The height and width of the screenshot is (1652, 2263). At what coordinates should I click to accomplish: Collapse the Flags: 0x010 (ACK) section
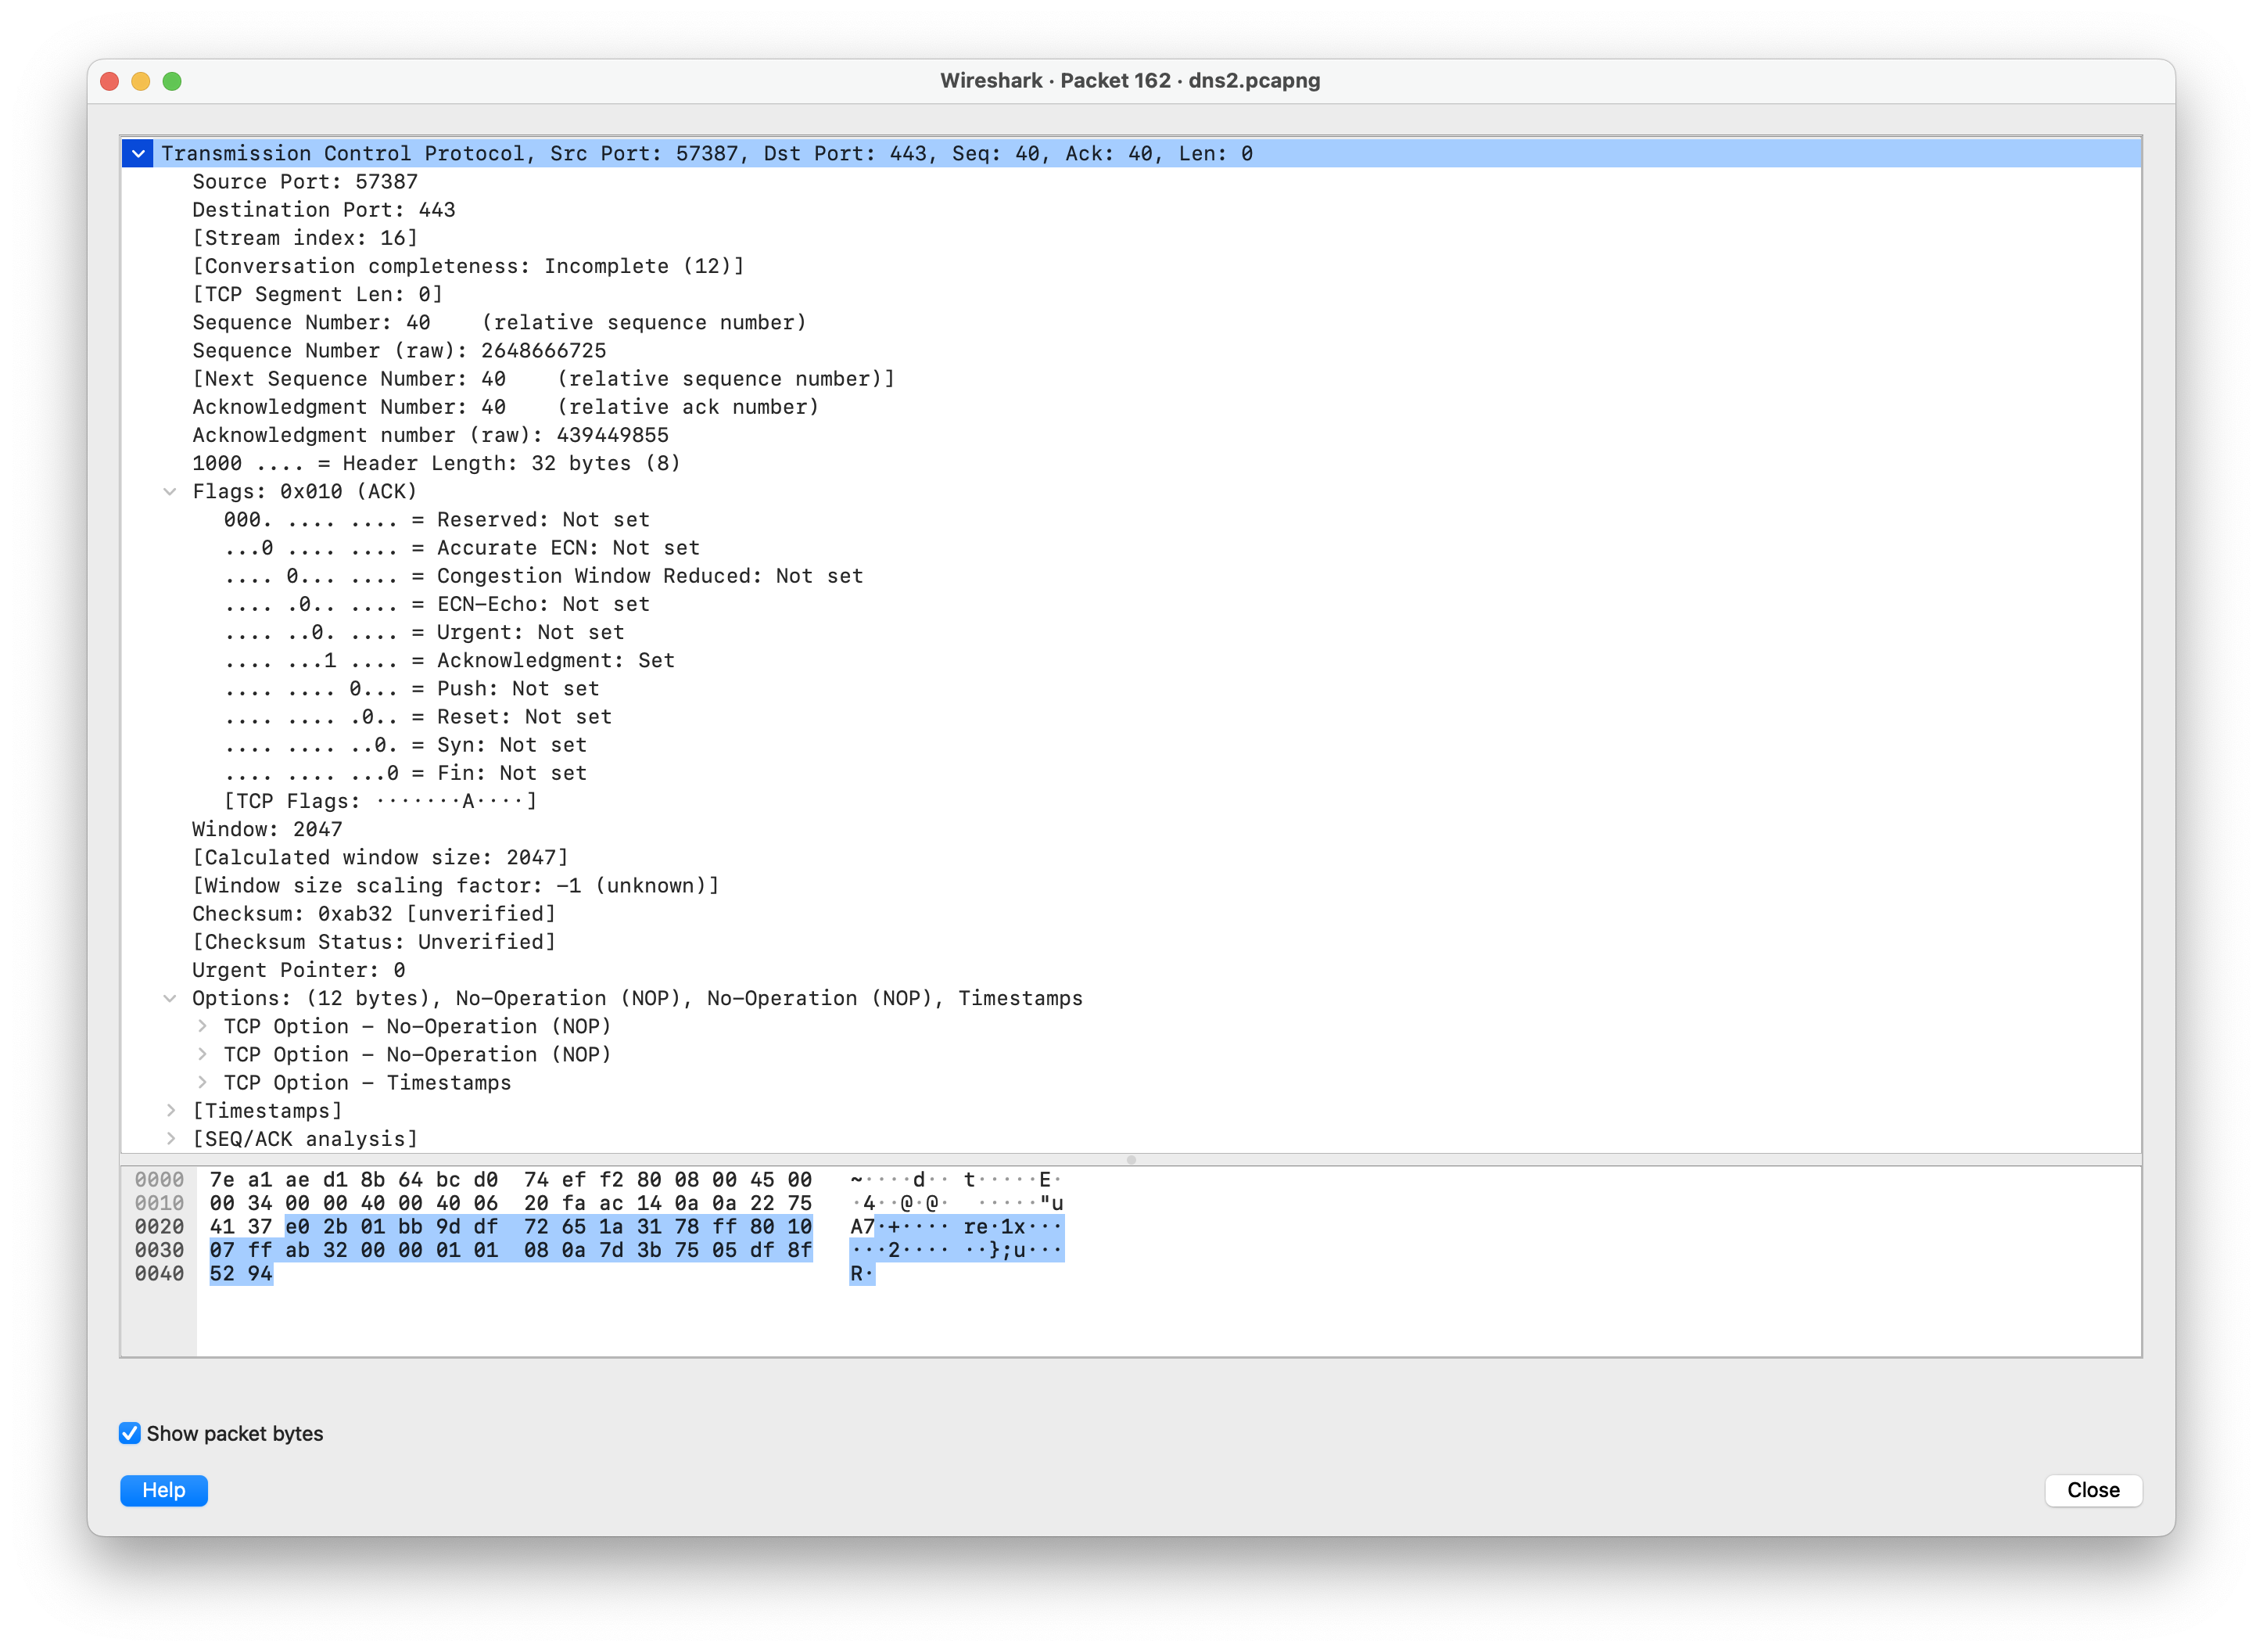pyautogui.click(x=170, y=491)
